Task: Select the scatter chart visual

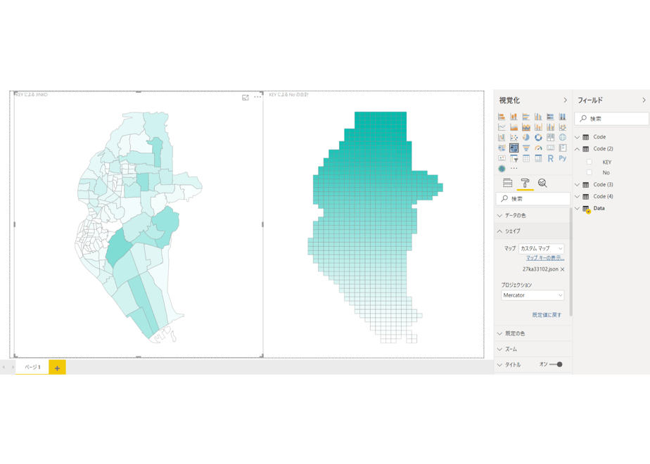Action: (514, 138)
